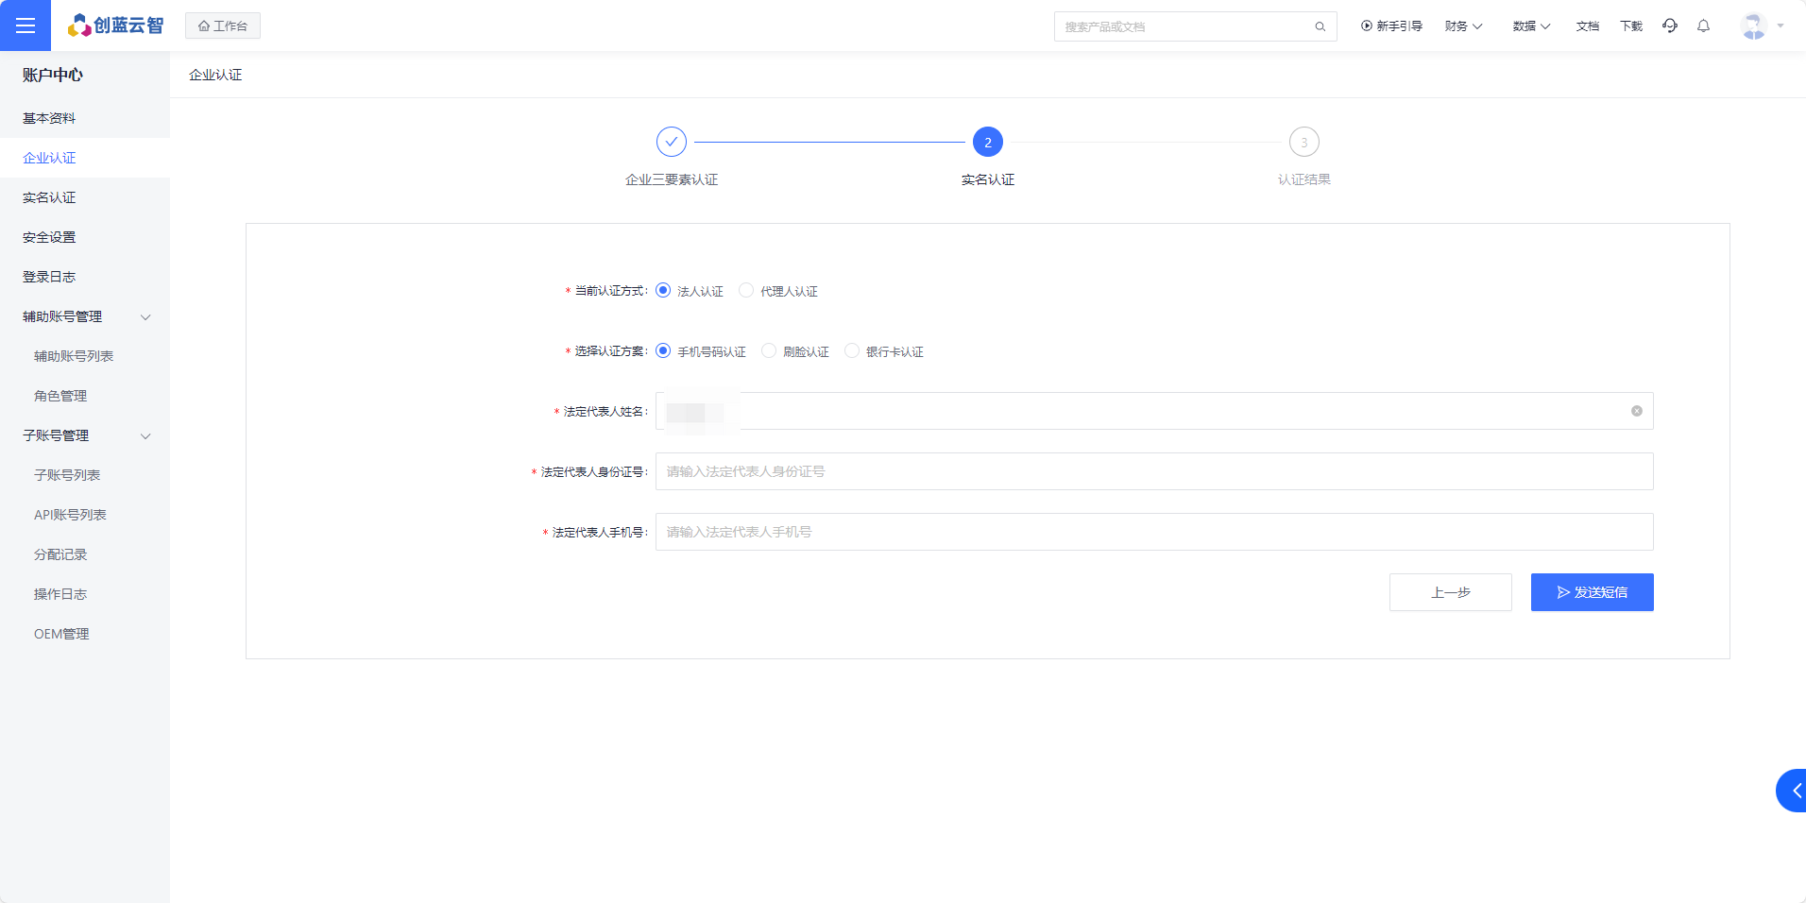The width and height of the screenshot is (1806, 903).
Task: Go to 安全设置 in sidebar
Action: pos(49,237)
